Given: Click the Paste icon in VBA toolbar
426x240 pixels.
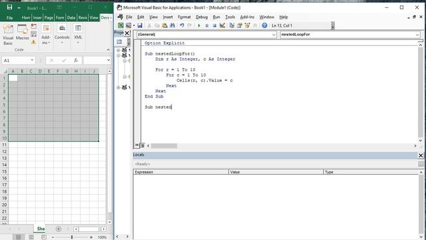Looking at the screenshot, I should [x=164, y=25].
